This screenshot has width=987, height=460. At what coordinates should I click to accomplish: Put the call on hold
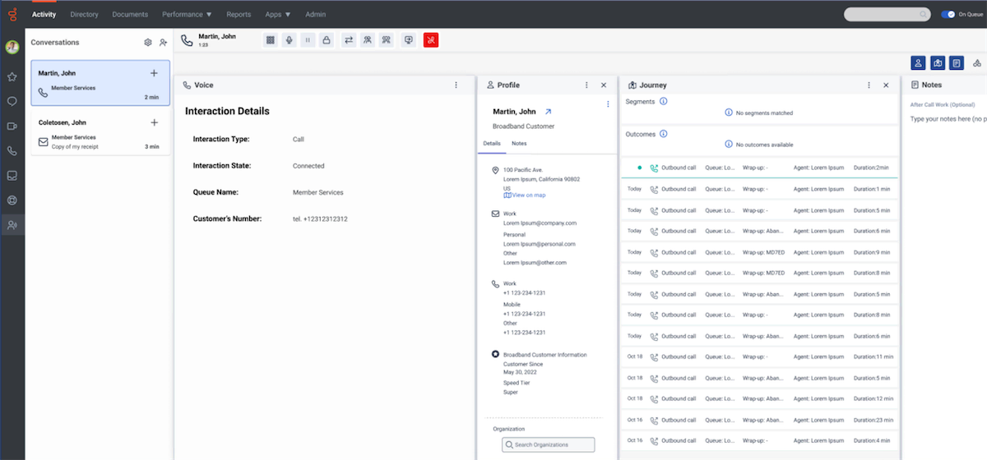(x=308, y=39)
